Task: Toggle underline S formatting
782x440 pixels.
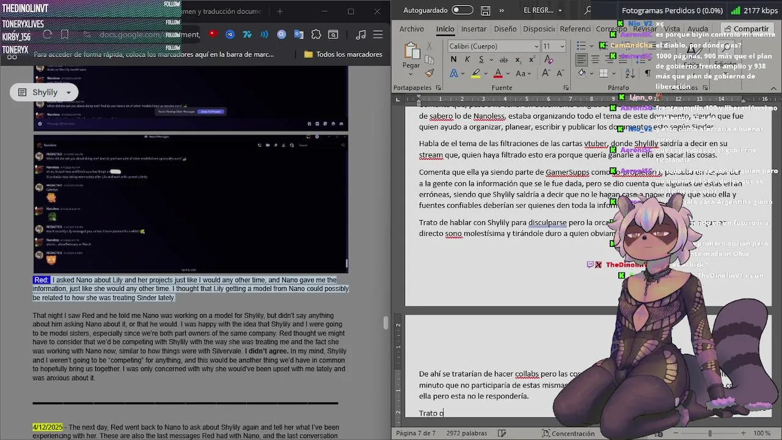Action: pos(481,59)
